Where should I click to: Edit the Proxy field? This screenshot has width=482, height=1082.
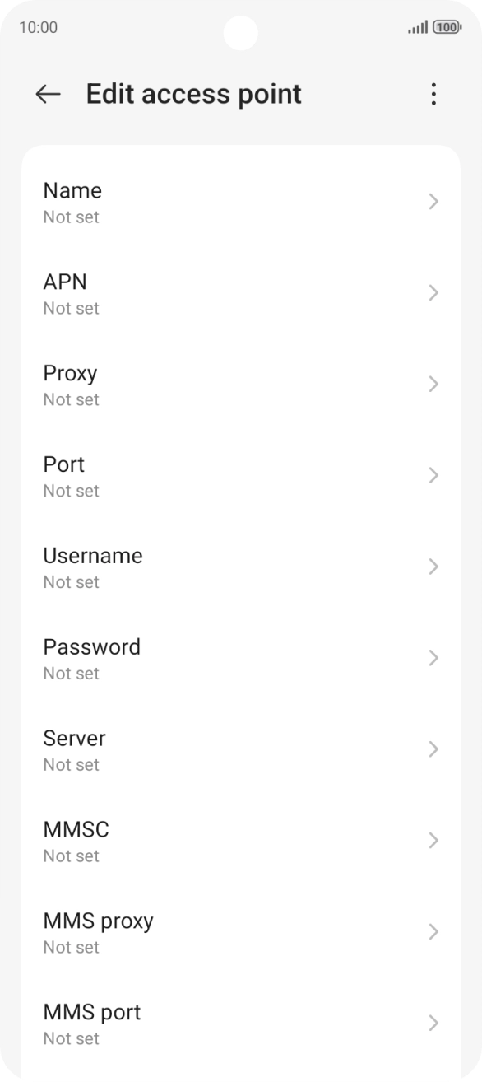(241, 385)
